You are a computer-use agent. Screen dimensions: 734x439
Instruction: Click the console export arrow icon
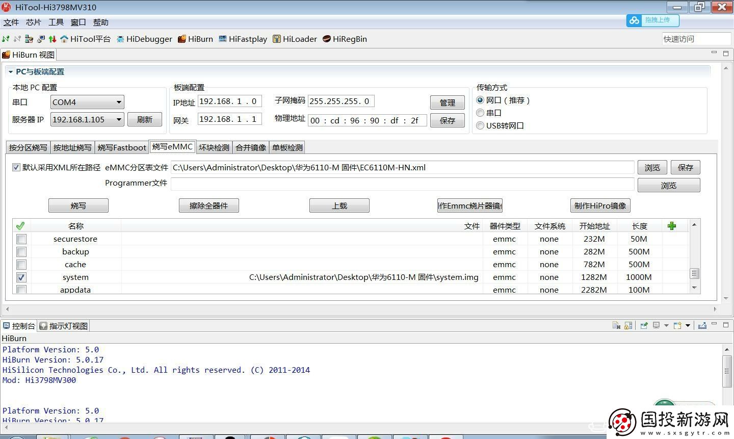(702, 325)
